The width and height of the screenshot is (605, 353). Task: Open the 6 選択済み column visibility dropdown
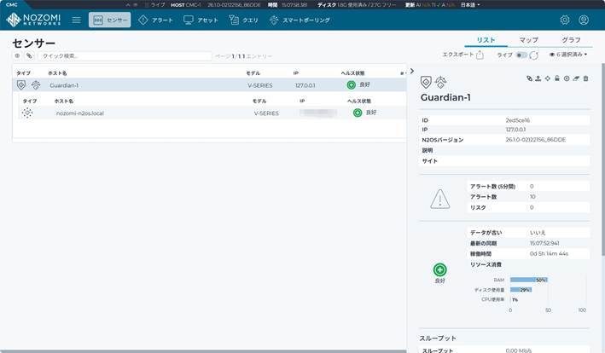point(568,55)
